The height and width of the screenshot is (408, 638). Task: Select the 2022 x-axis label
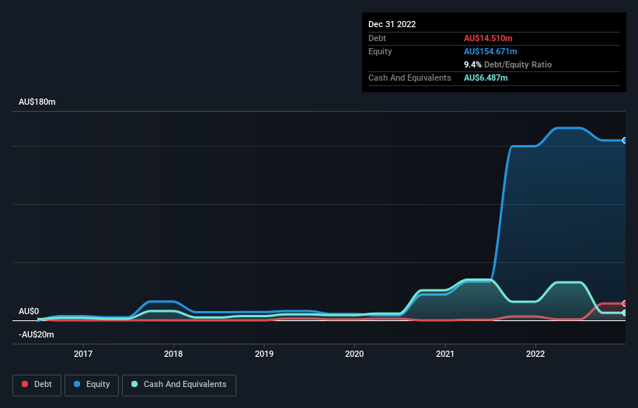[535, 354]
